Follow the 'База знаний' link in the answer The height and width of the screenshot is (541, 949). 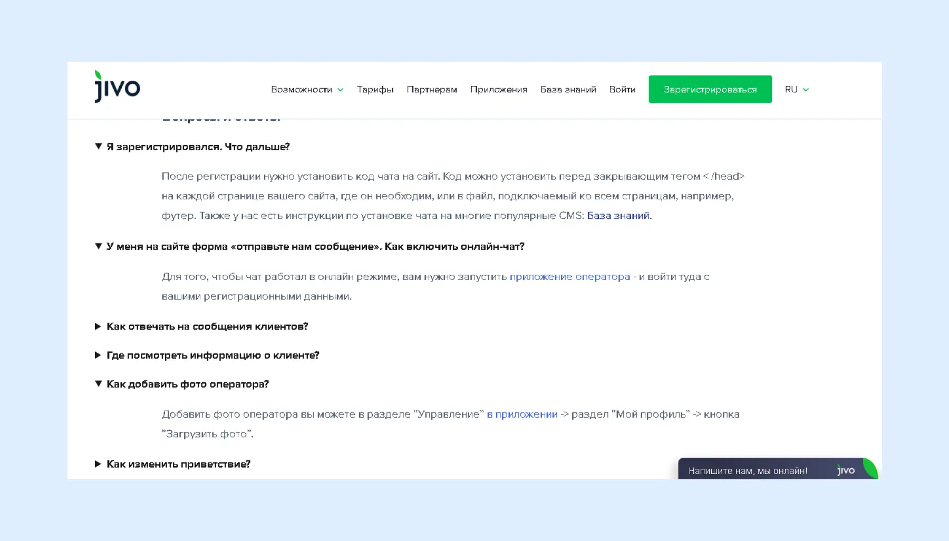pyautogui.click(x=618, y=216)
